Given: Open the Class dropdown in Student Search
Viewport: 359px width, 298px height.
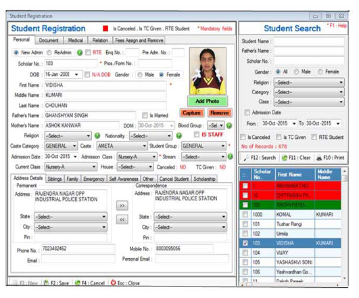Looking at the screenshot, I should coord(309,102).
